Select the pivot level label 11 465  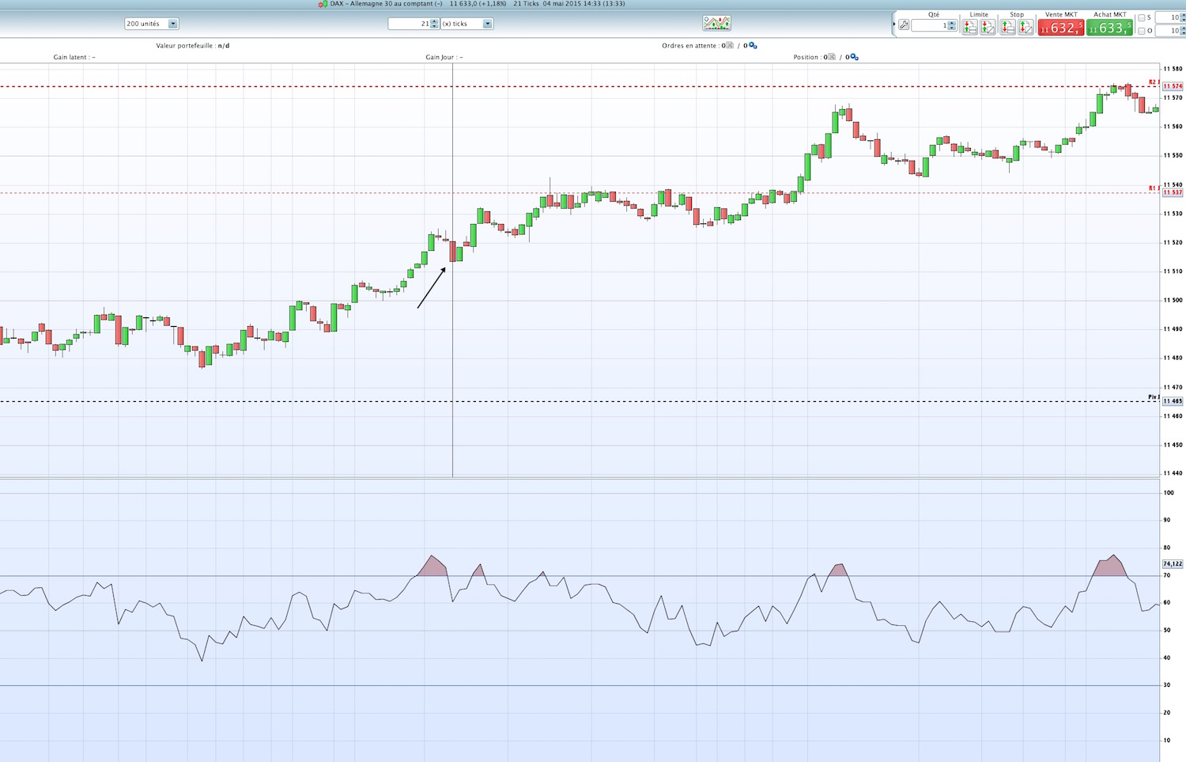1173,401
